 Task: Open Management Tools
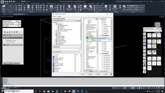115,8
